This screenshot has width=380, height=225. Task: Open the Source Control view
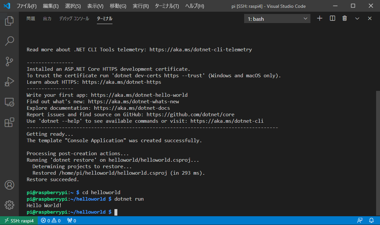[x=9, y=61]
